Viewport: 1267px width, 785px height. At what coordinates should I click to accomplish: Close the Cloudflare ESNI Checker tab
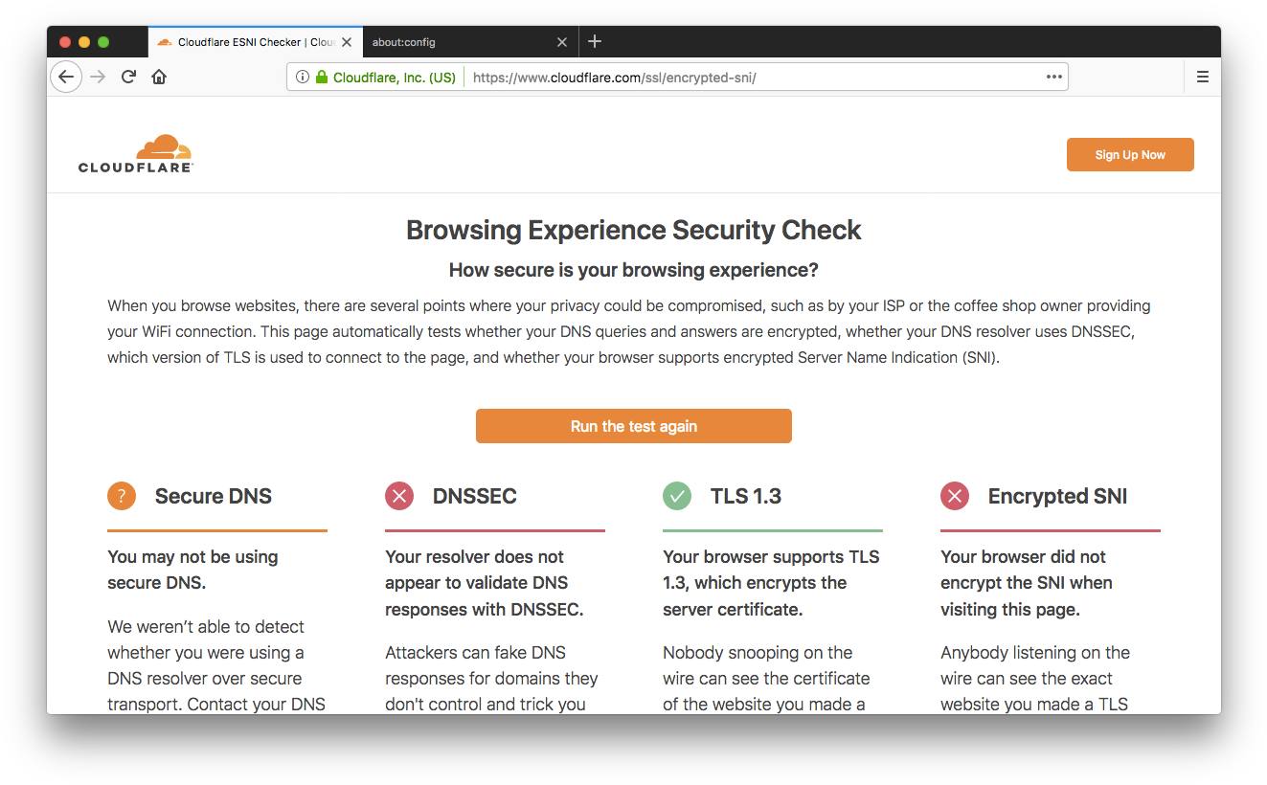pyautogui.click(x=347, y=42)
